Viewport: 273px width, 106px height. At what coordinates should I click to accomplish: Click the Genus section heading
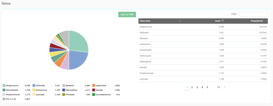(6, 3)
